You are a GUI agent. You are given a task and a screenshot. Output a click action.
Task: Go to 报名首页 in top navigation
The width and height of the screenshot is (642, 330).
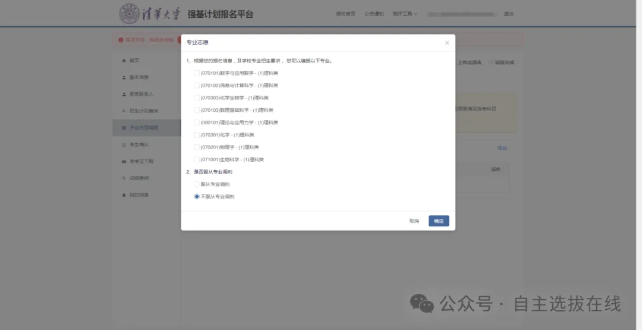(x=345, y=14)
